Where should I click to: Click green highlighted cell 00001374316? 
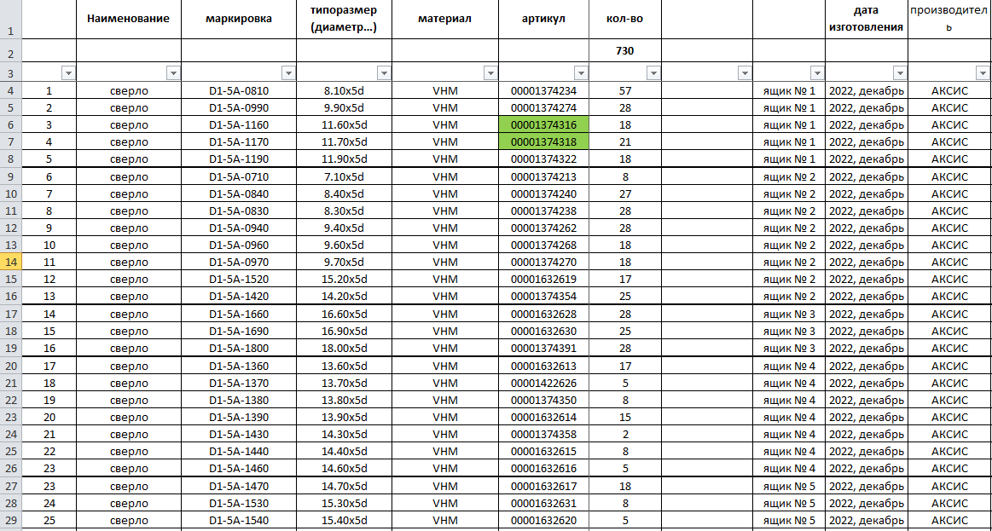point(543,125)
